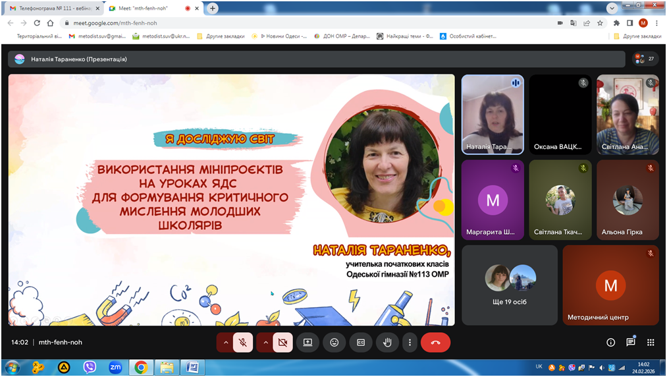This screenshot has height=377, width=667.
Task: Open Viber from the Windows taskbar
Action: pyautogui.click(x=90, y=367)
